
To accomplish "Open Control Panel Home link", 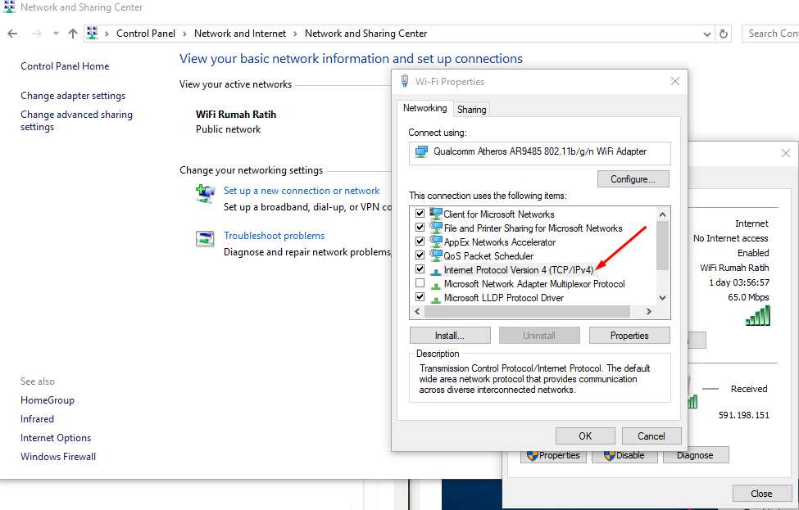I will pos(65,66).
